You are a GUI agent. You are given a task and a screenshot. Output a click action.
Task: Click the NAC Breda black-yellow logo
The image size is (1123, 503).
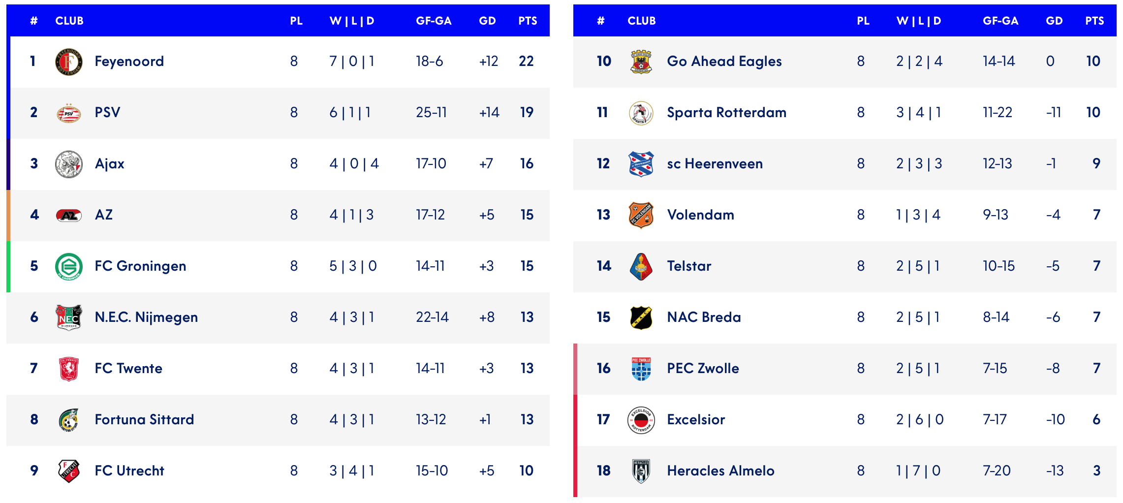pyautogui.click(x=641, y=317)
